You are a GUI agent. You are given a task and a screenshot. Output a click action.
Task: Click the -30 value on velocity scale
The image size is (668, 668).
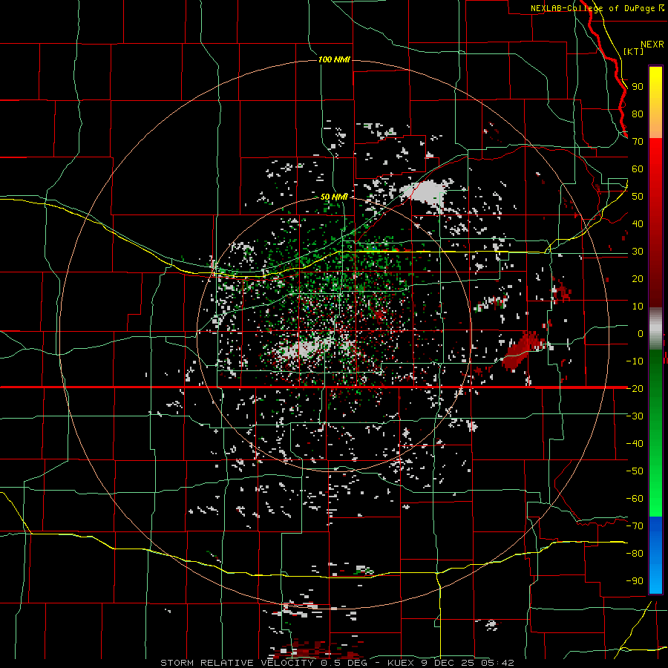(x=635, y=416)
